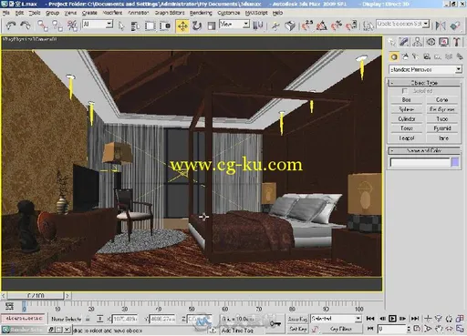
Task: Toggle the Spinner Snap icon
Action: (351, 25)
